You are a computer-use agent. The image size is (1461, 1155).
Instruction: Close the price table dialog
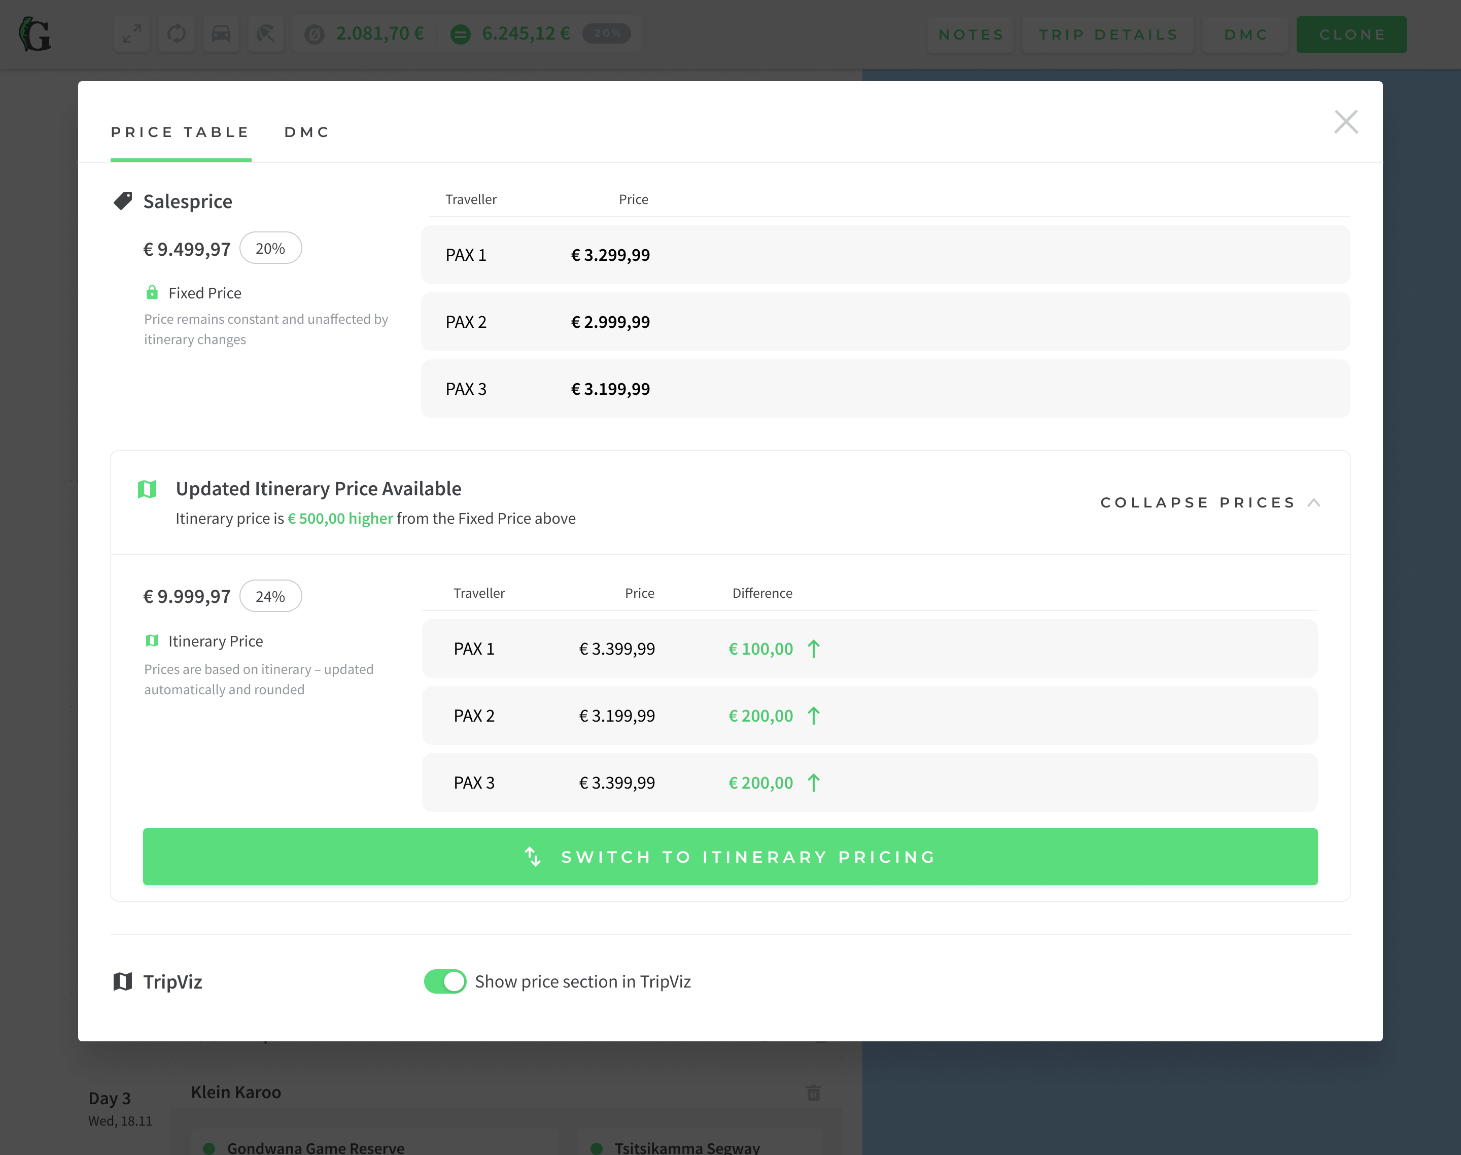tap(1345, 122)
